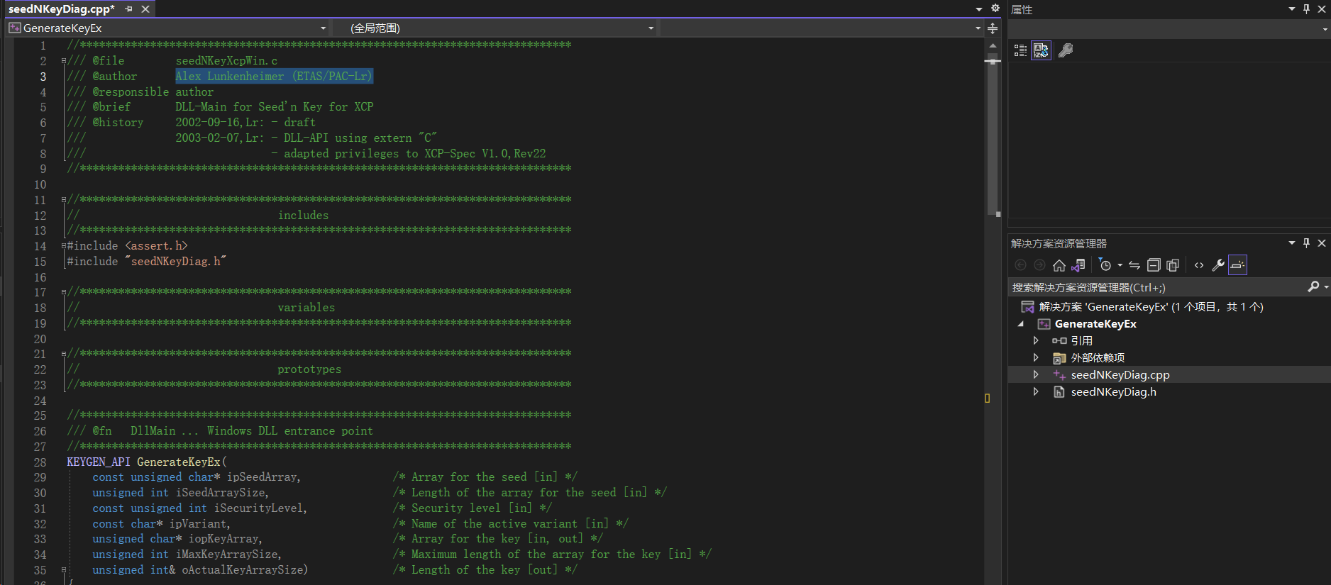Expand the seedNKeyDiag.cpp tree node
This screenshot has width=1331, height=585.
pos(1036,375)
